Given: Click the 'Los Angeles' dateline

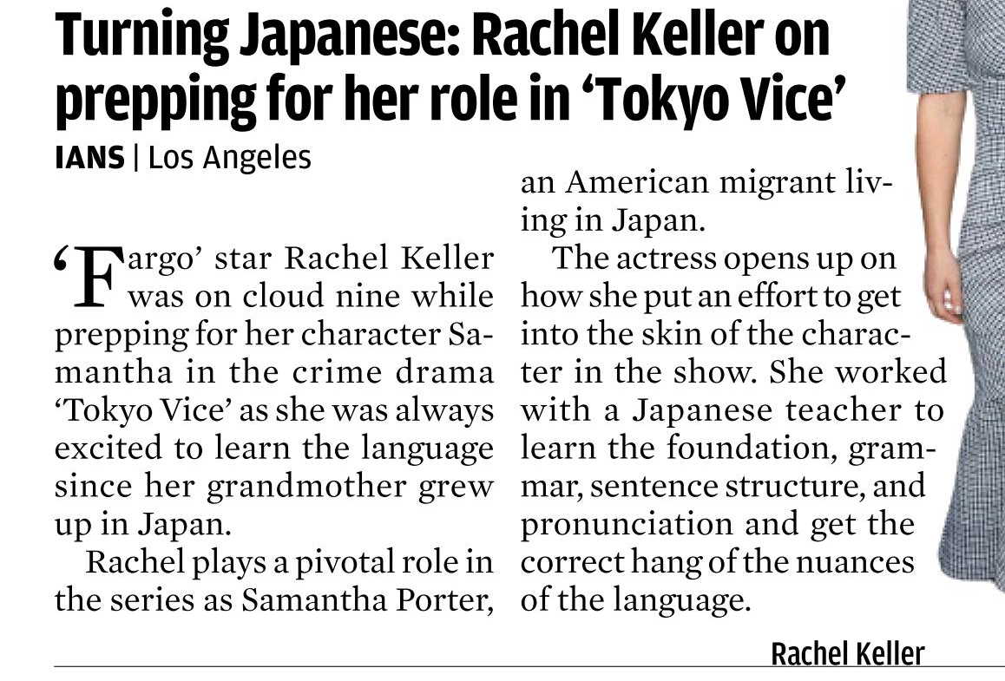Looking at the screenshot, I should pyautogui.click(x=229, y=158).
